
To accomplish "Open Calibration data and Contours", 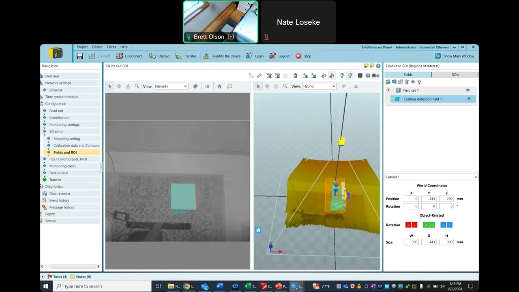I will [x=76, y=146].
